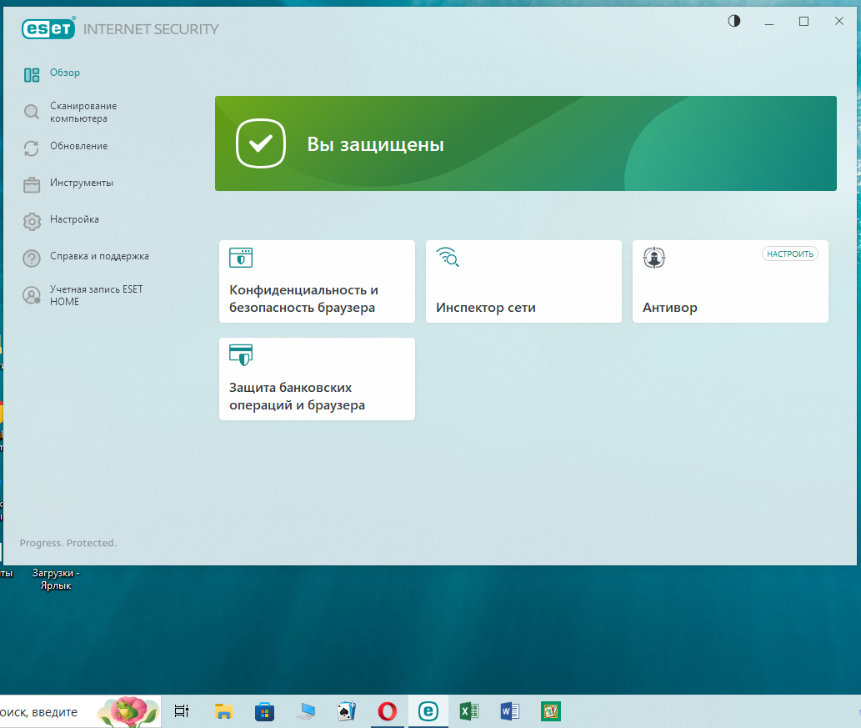The height and width of the screenshot is (728, 861).
Task: Open Сканирование компьютера magnifier icon
Action: [32, 112]
